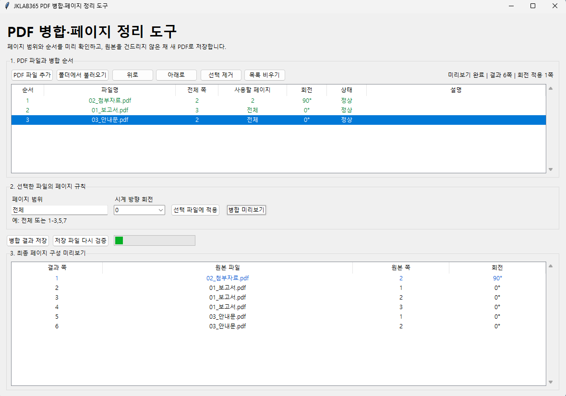
Task: Select the 02_첨부자료.pdf row in file list
Action: (278, 101)
